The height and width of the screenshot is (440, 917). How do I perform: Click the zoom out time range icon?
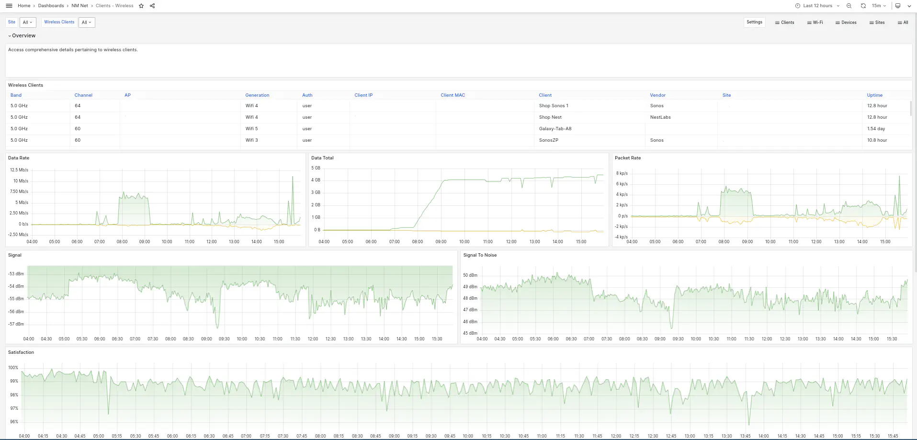pyautogui.click(x=849, y=6)
